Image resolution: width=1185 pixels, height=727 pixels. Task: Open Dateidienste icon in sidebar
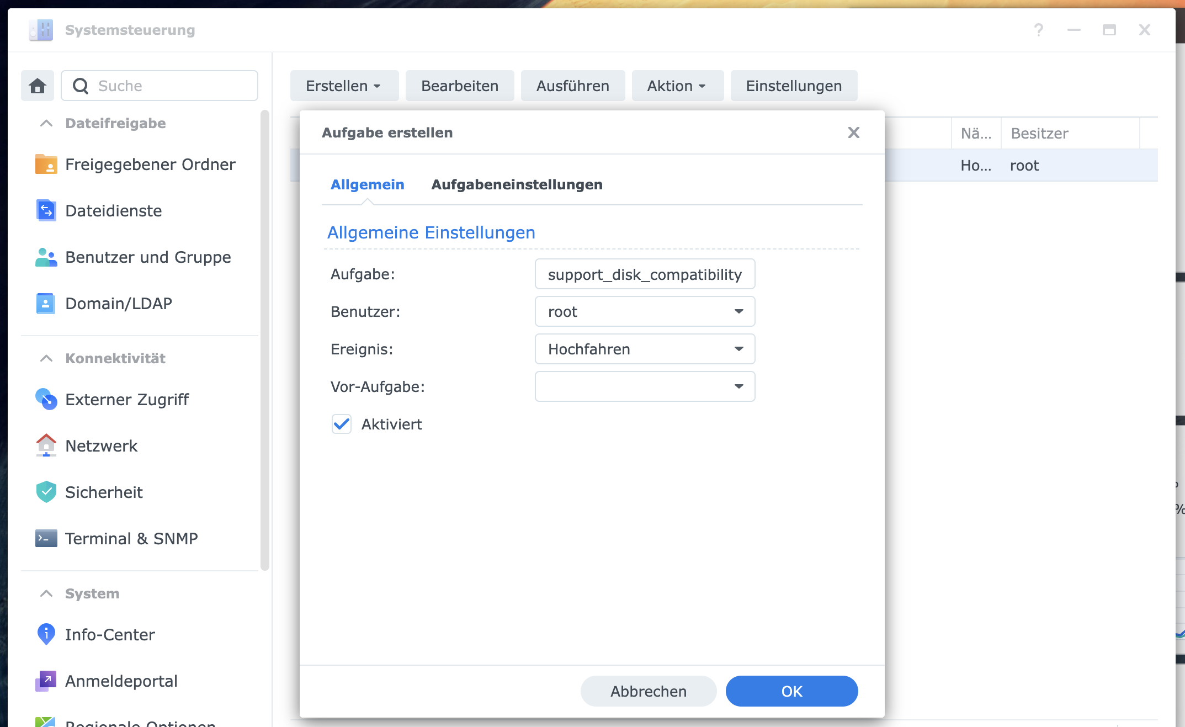(46, 210)
